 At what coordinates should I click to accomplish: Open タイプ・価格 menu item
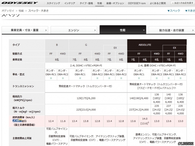86,3
